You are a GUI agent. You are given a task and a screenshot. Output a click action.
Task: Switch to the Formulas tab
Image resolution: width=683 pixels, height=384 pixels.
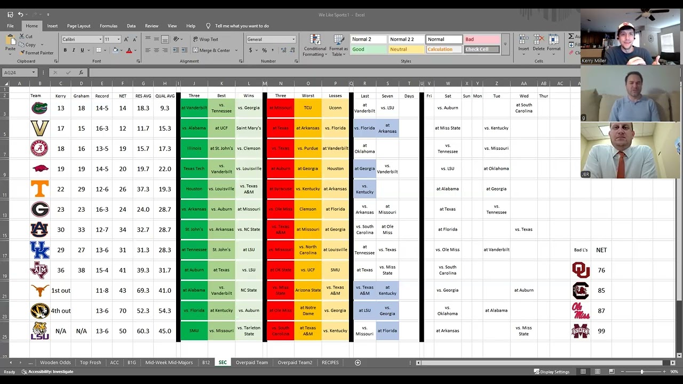tap(108, 26)
